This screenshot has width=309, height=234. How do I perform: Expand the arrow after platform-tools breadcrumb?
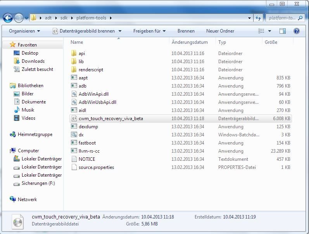click(x=111, y=18)
